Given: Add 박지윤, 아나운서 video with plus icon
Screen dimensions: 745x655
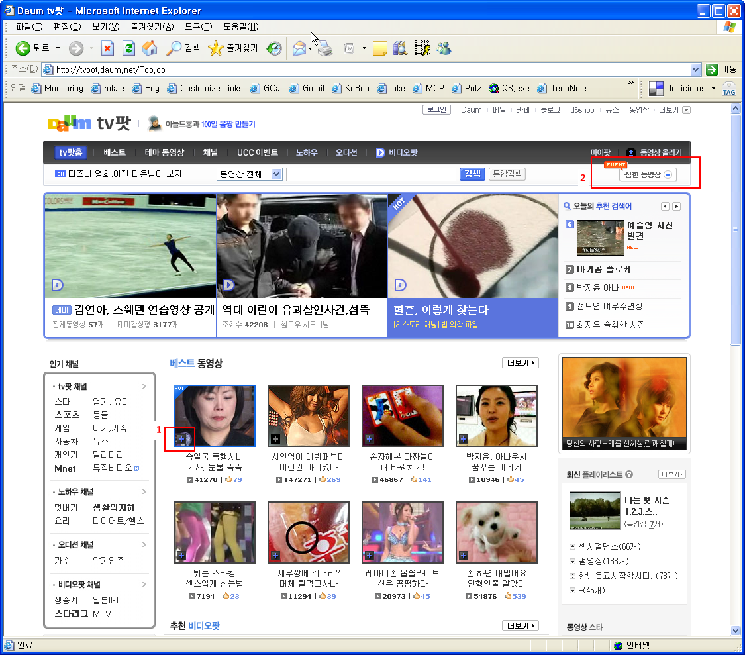Looking at the screenshot, I should [464, 438].
